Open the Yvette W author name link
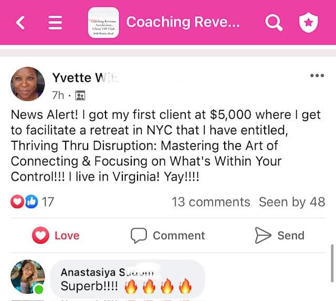This screenshot has height=301, width=336. tap(85, 78)
